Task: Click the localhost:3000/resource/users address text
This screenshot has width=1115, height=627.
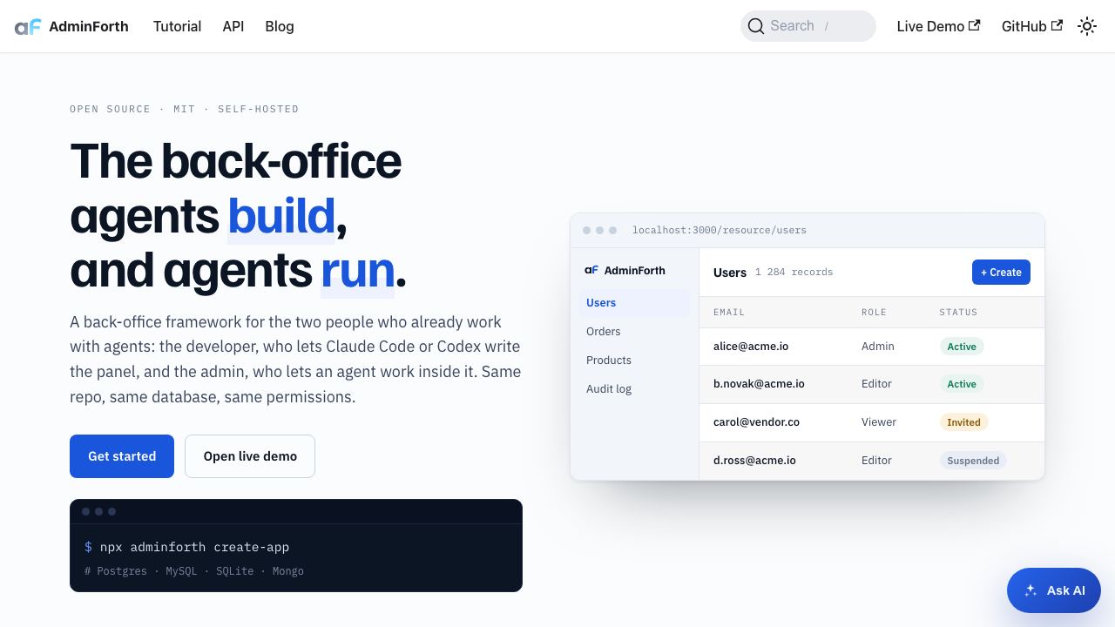Action: coord(720,231)
